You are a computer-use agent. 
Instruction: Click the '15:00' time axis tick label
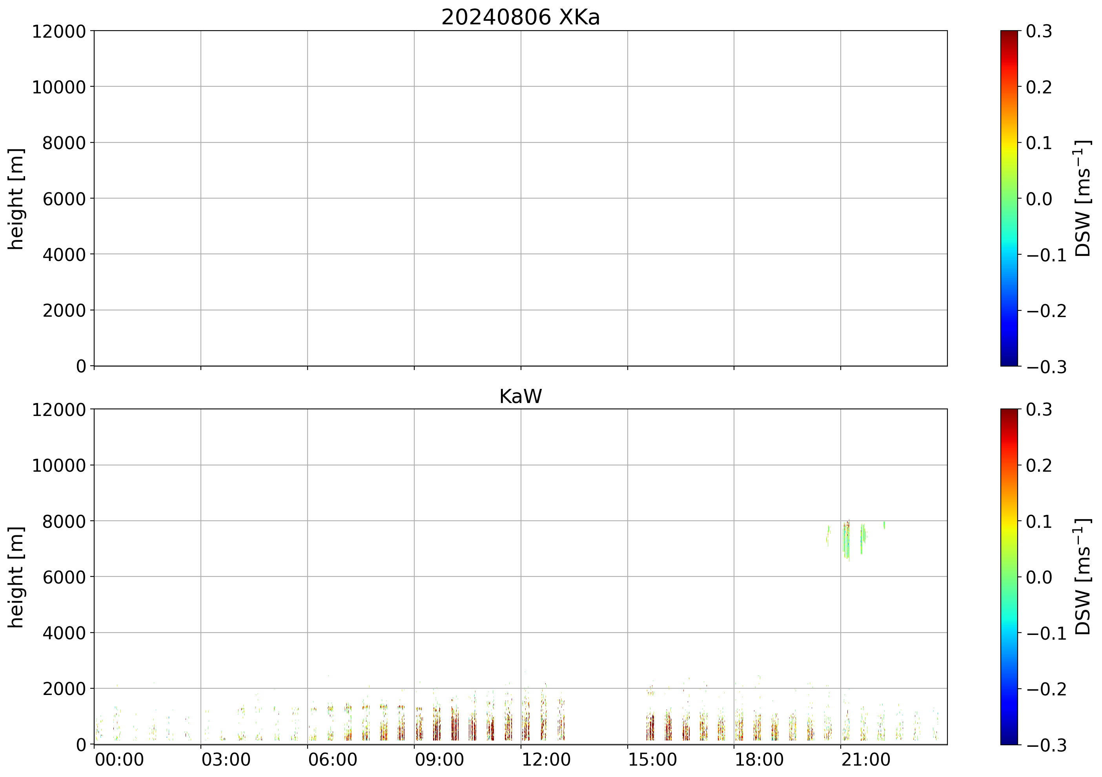pyautogui.click(x=652, y=760)
